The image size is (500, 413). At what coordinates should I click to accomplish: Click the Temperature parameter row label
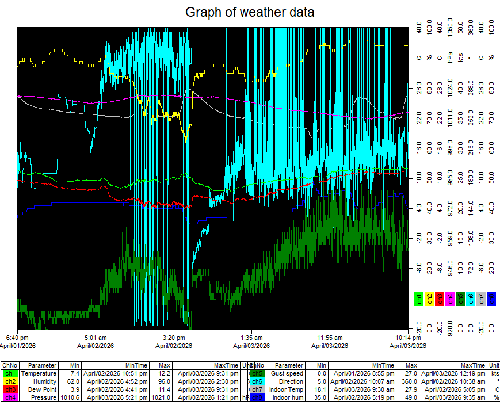tap(39, 373)
